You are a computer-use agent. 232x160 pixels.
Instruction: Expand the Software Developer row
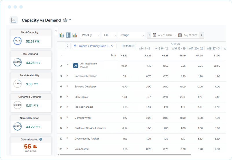(x=67, y=76)
